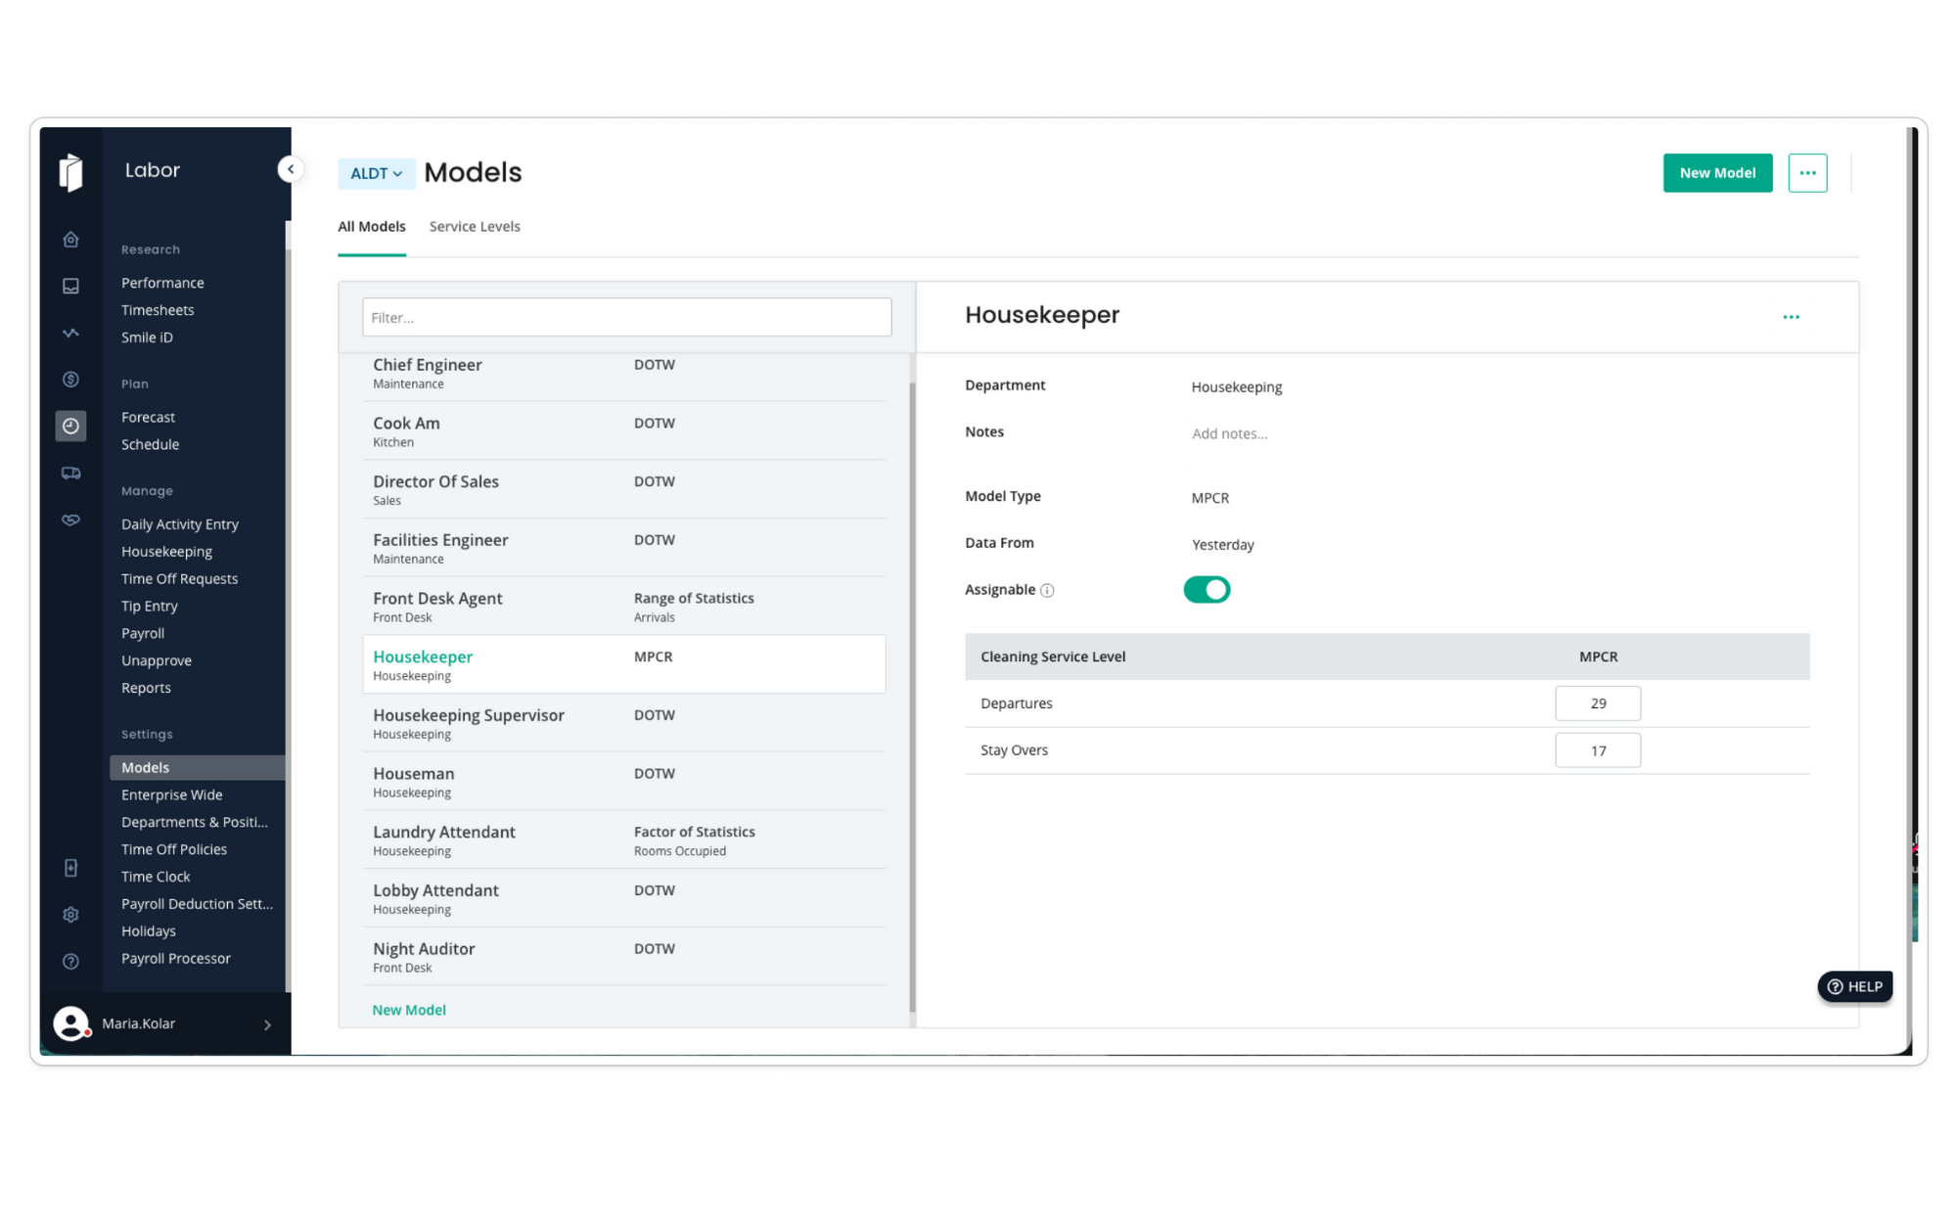
Task: Toggle the Assignable switch off
Action: click(x=1206, y=590)
